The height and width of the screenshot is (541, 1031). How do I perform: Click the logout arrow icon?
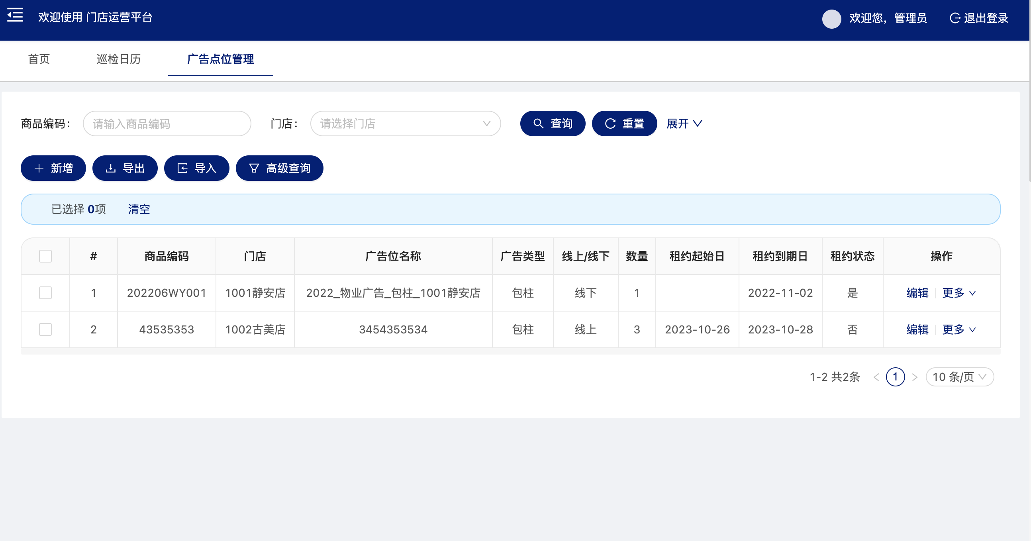[x=955, y=18]
